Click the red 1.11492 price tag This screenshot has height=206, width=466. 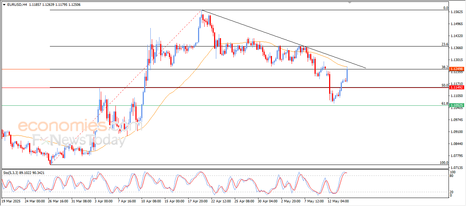[x=457, y=88]
